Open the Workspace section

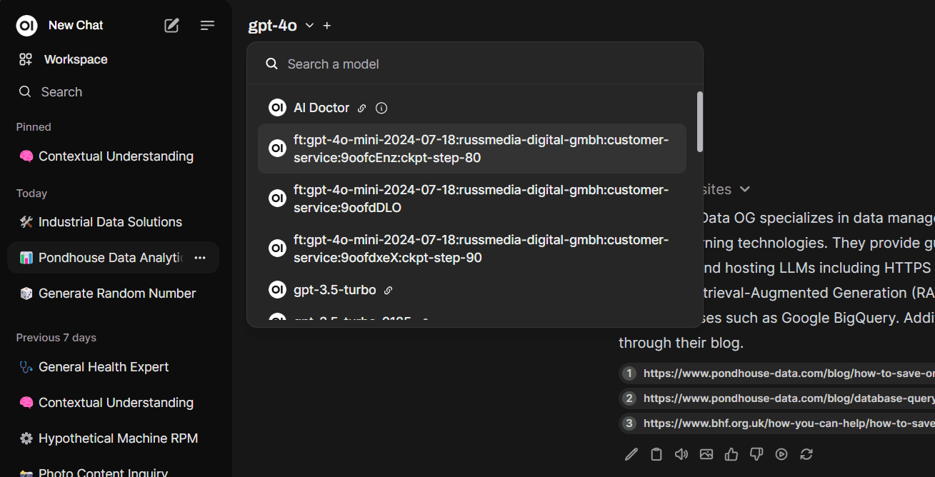pos(75,59)
